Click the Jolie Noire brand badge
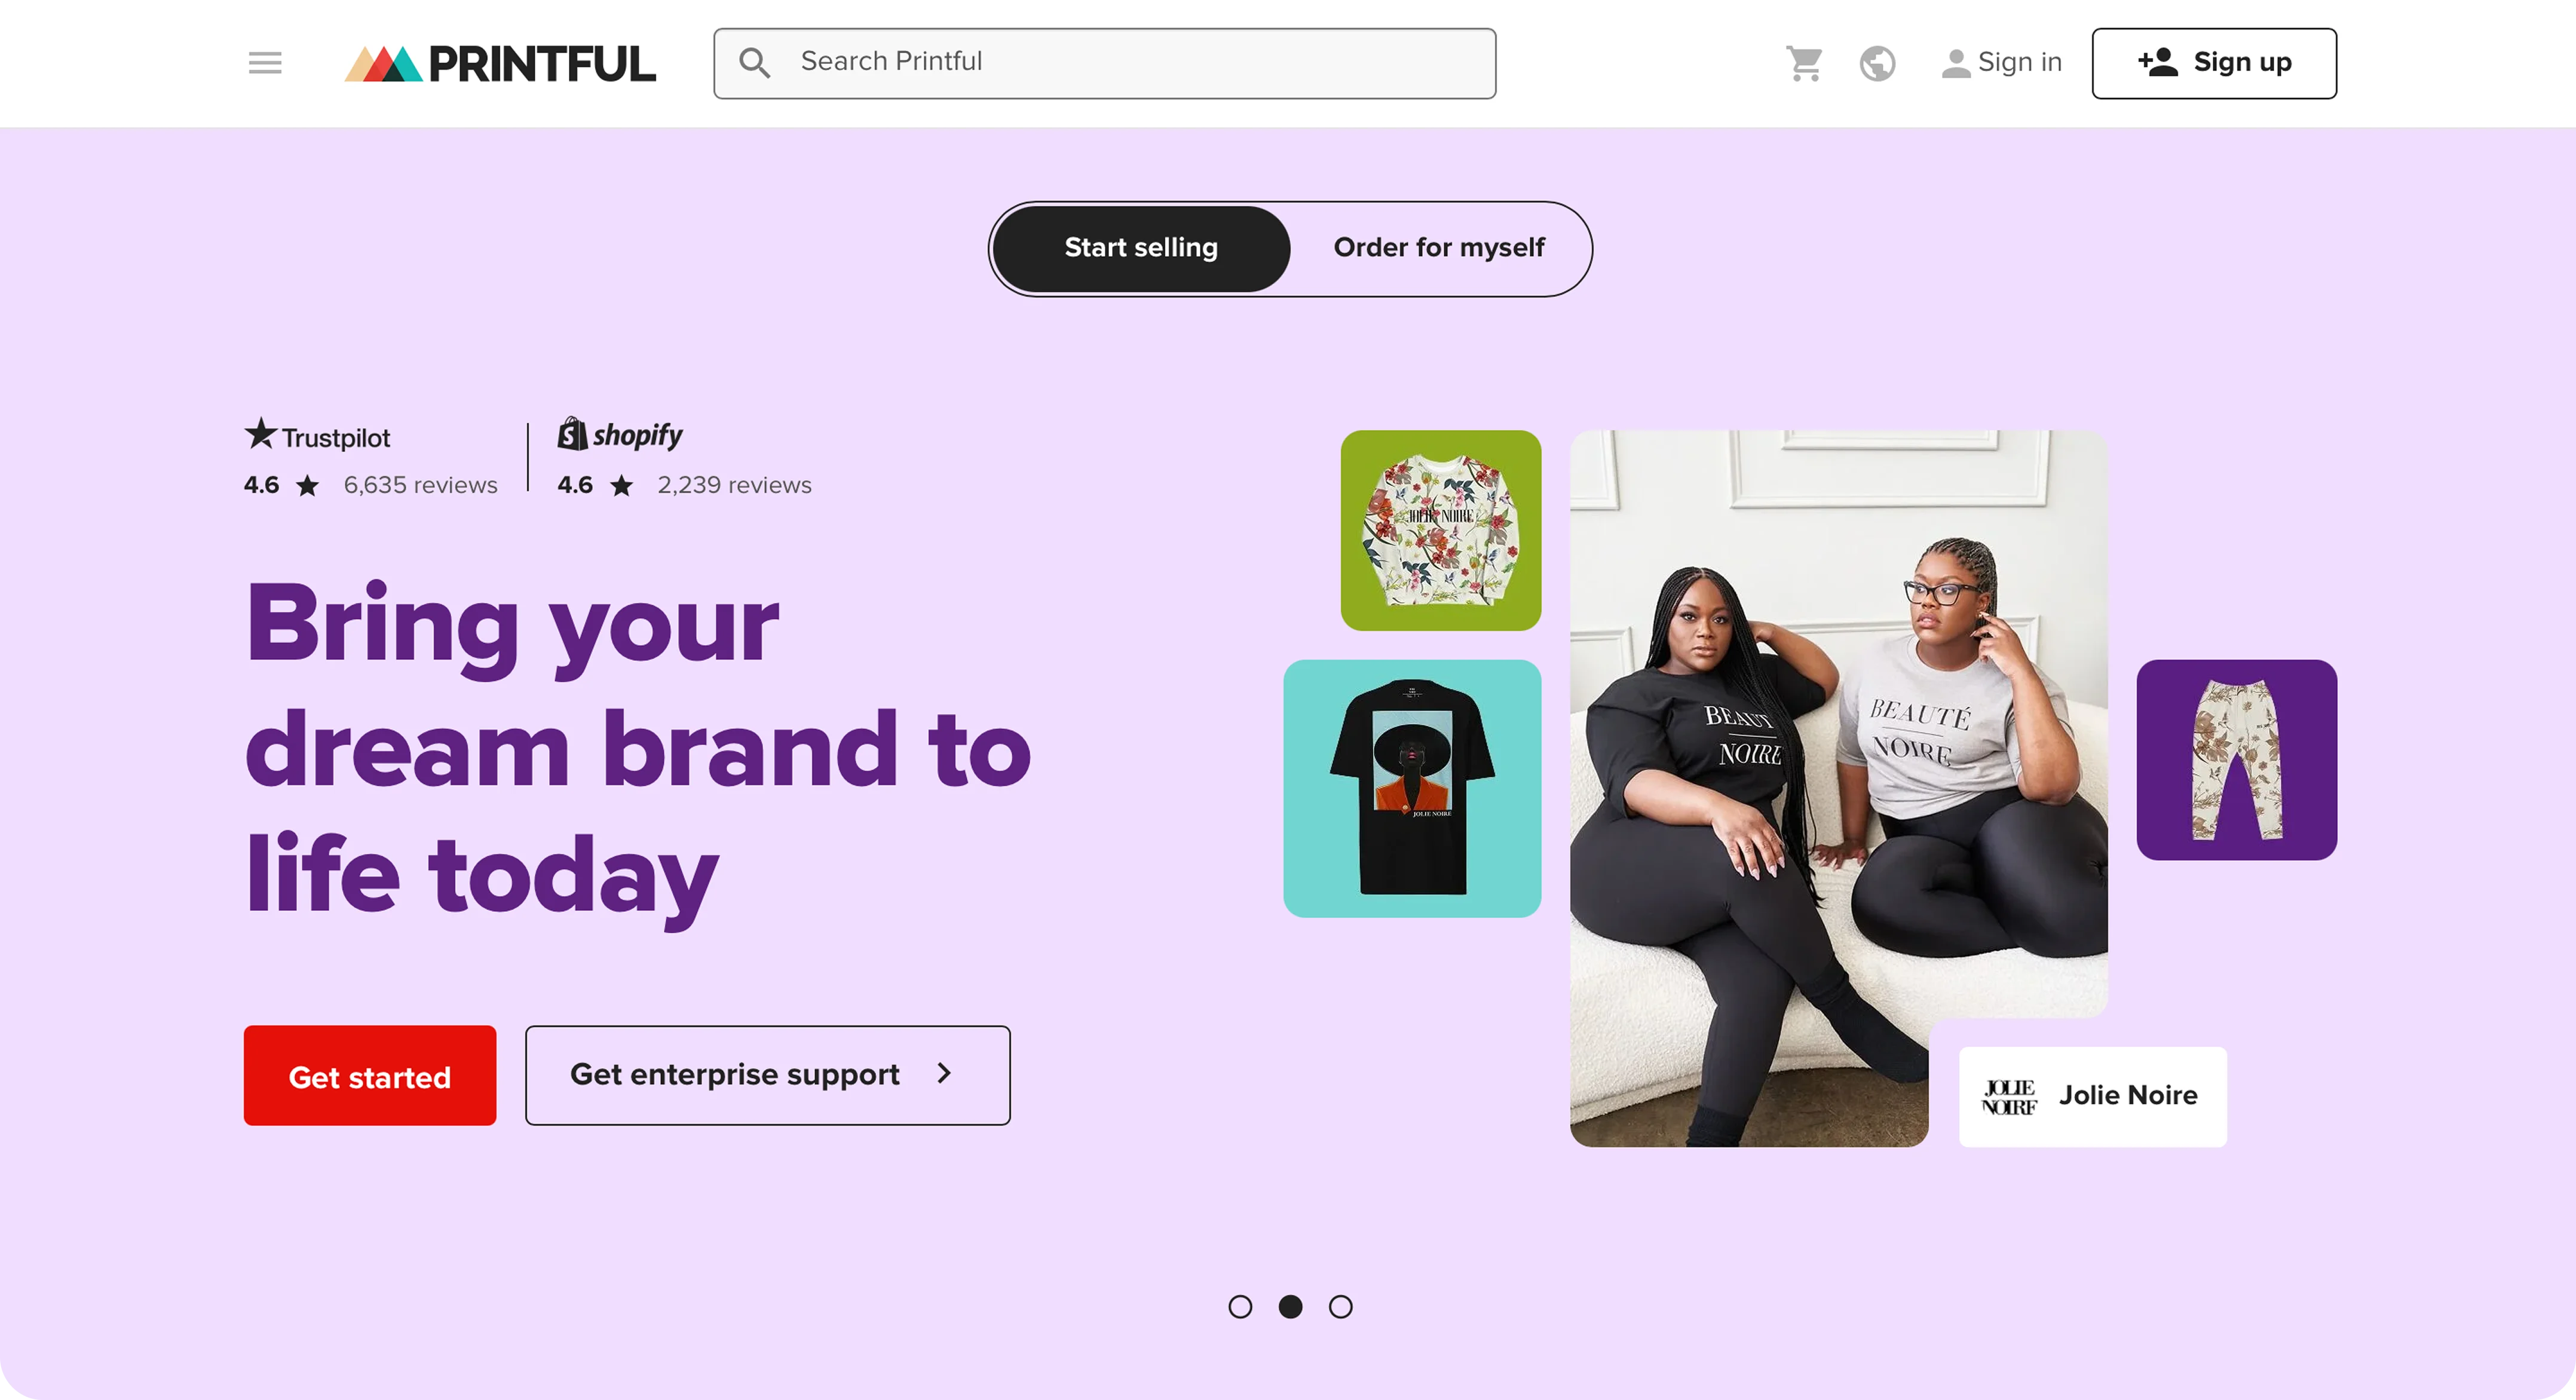Screen dimensions: 2576x1400 pos(2092,1096)
